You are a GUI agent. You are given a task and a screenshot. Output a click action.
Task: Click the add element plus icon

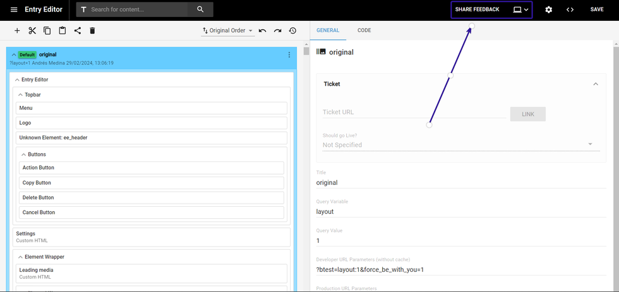point(17,31)
